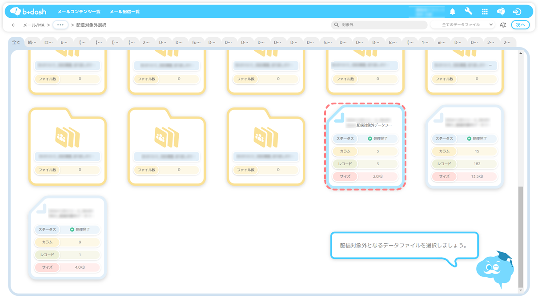The width and height of the screenshot is (538, 302).
Task: Switch to the lo… tab
Action: [x=393, y=42]
